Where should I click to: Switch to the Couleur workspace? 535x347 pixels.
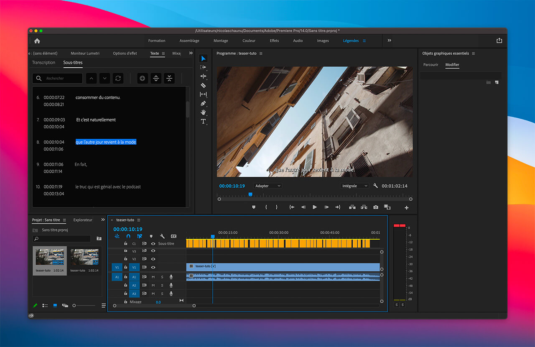coord(249,41)
